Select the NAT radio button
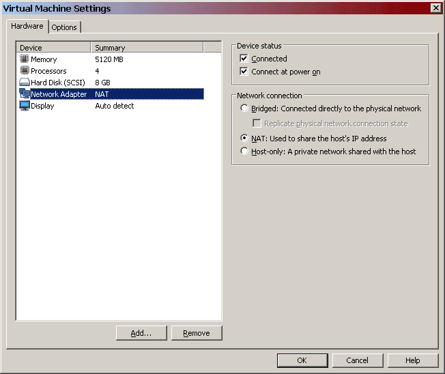The width and height of the screenshot is (445, 374). (244, 139)
